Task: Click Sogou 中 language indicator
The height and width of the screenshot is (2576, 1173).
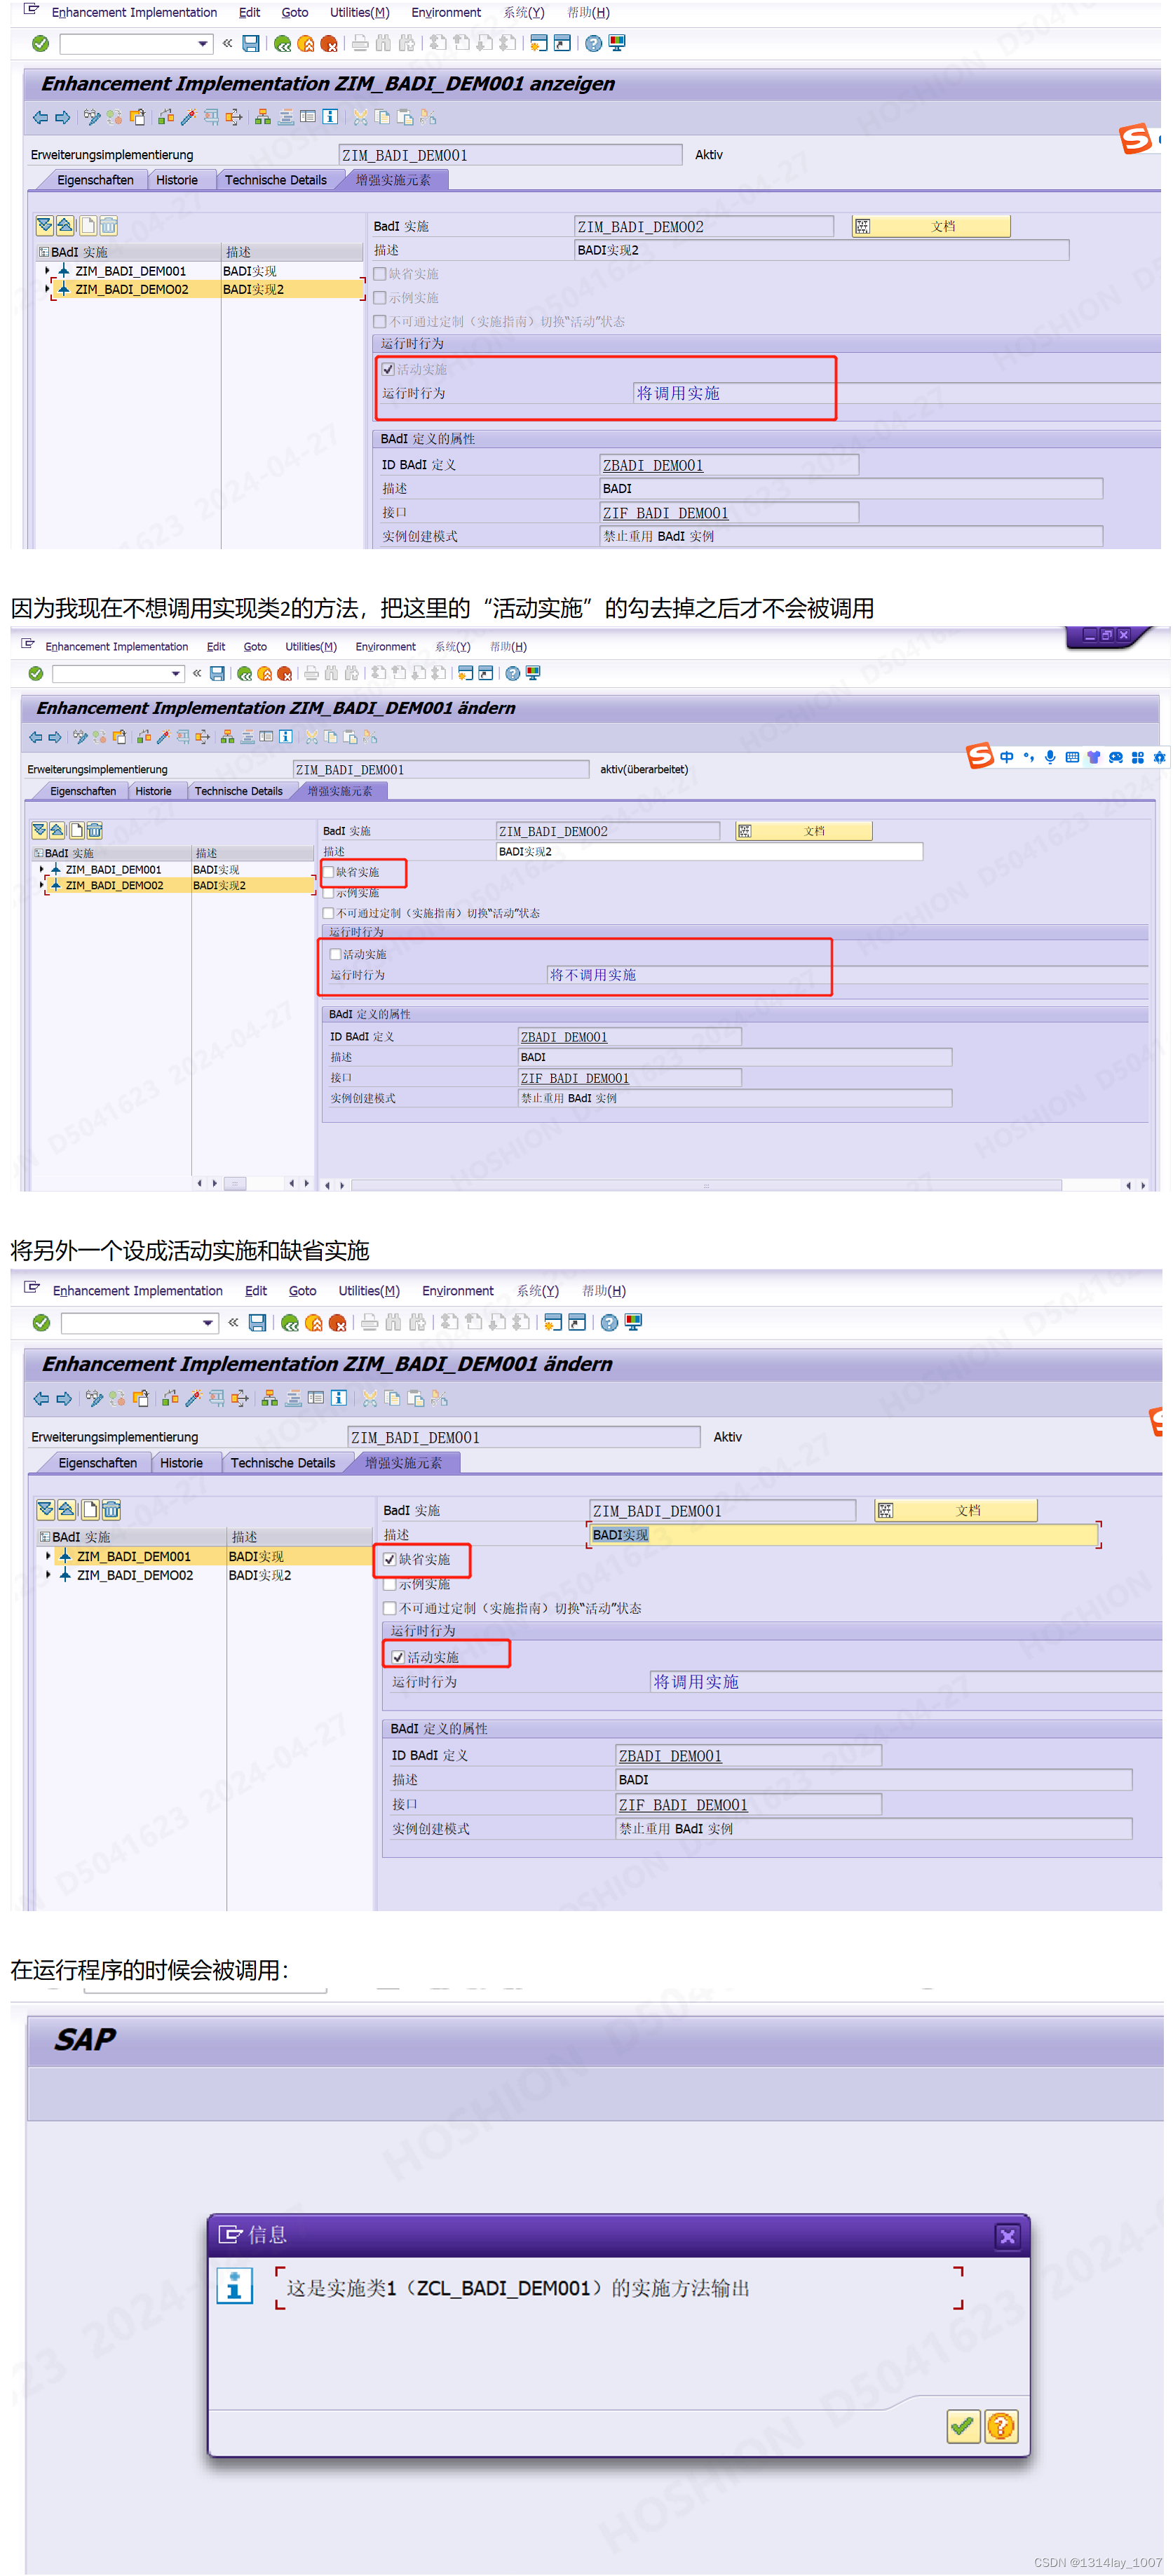Action: pos(1007,758)
